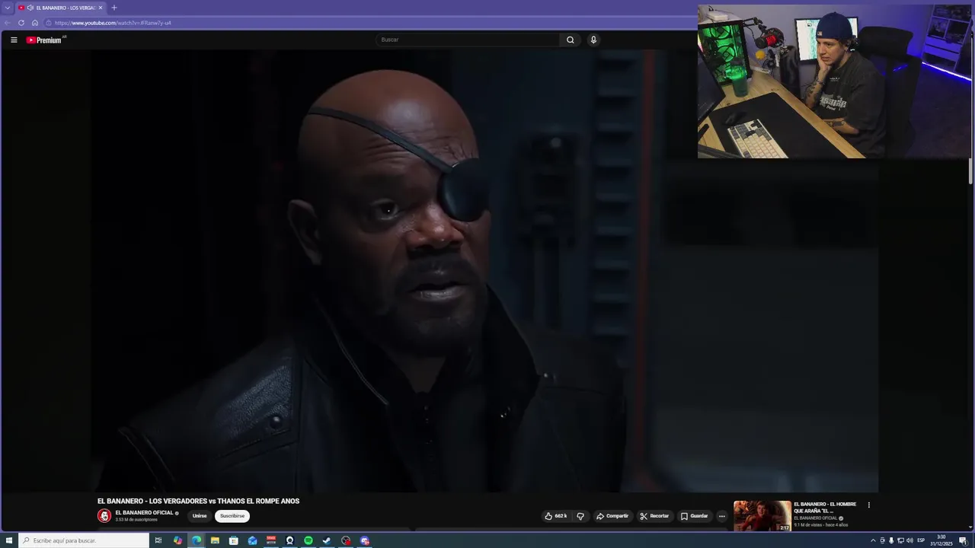Focus the Buscar search field
Viewport: 975px width, 548px height.
[468, 40]
